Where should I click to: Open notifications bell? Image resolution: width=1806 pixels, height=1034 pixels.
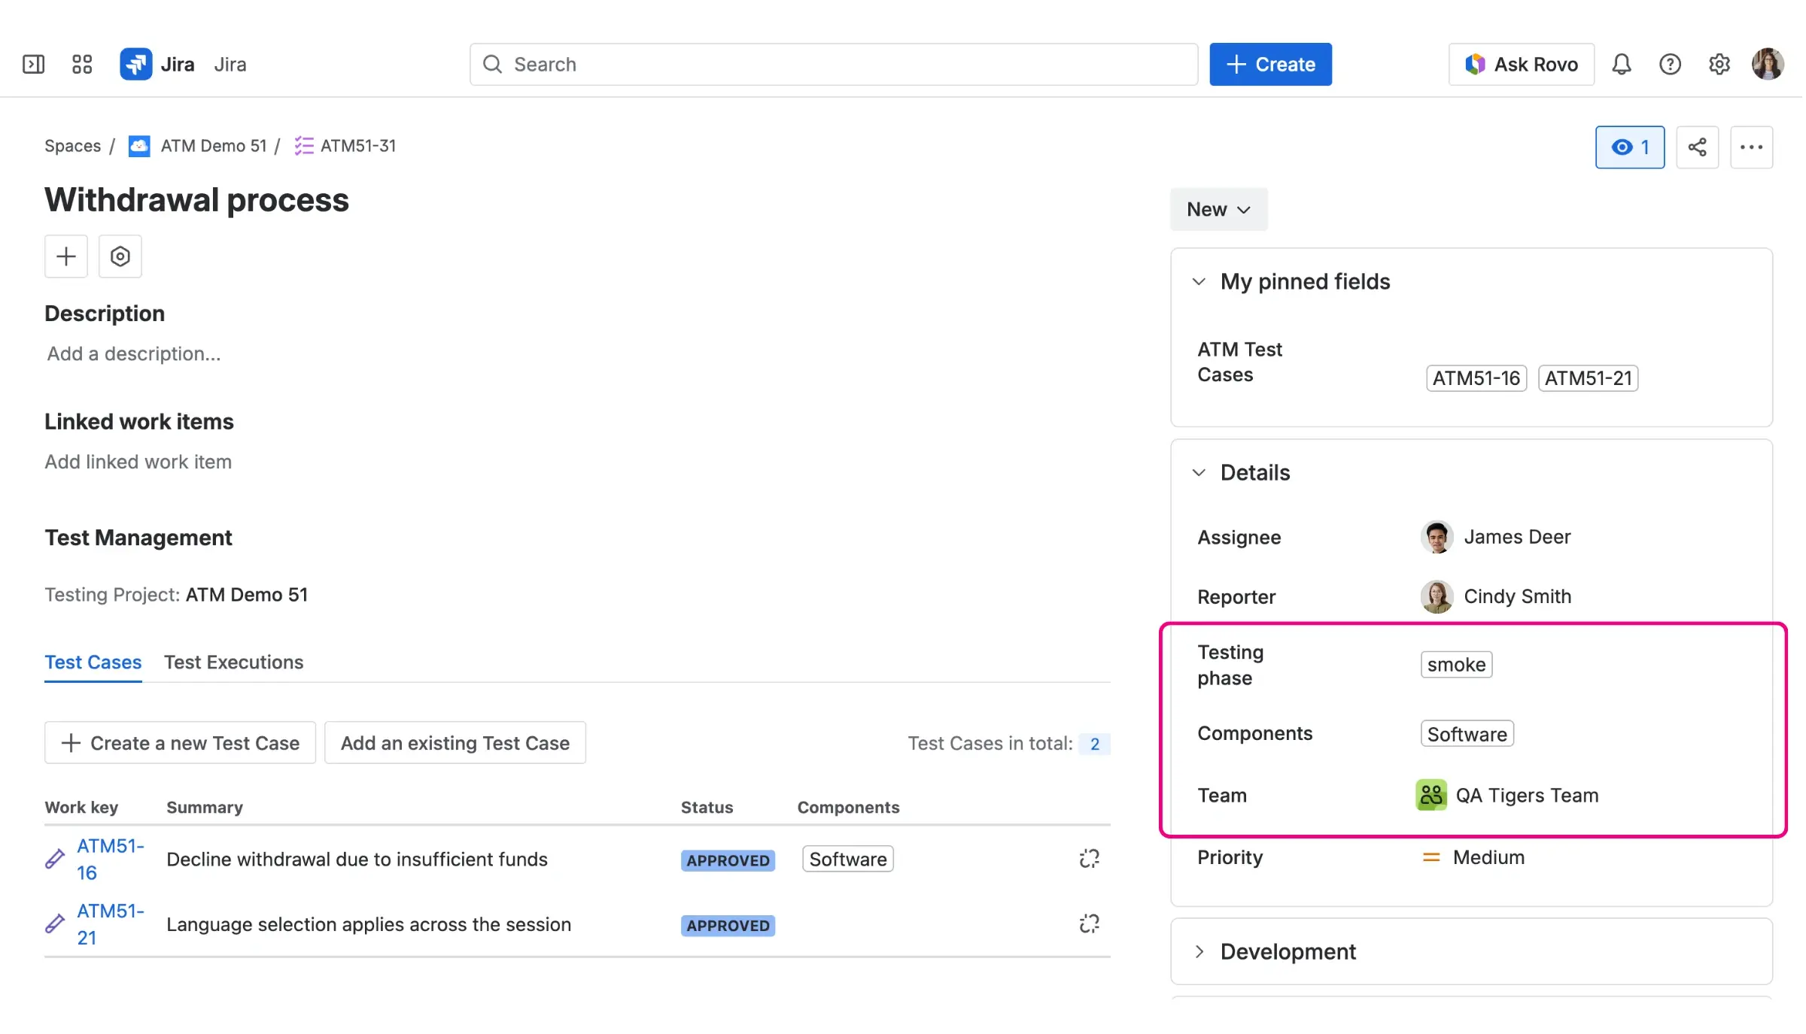pyautogui.click(x=1622, y=64)
